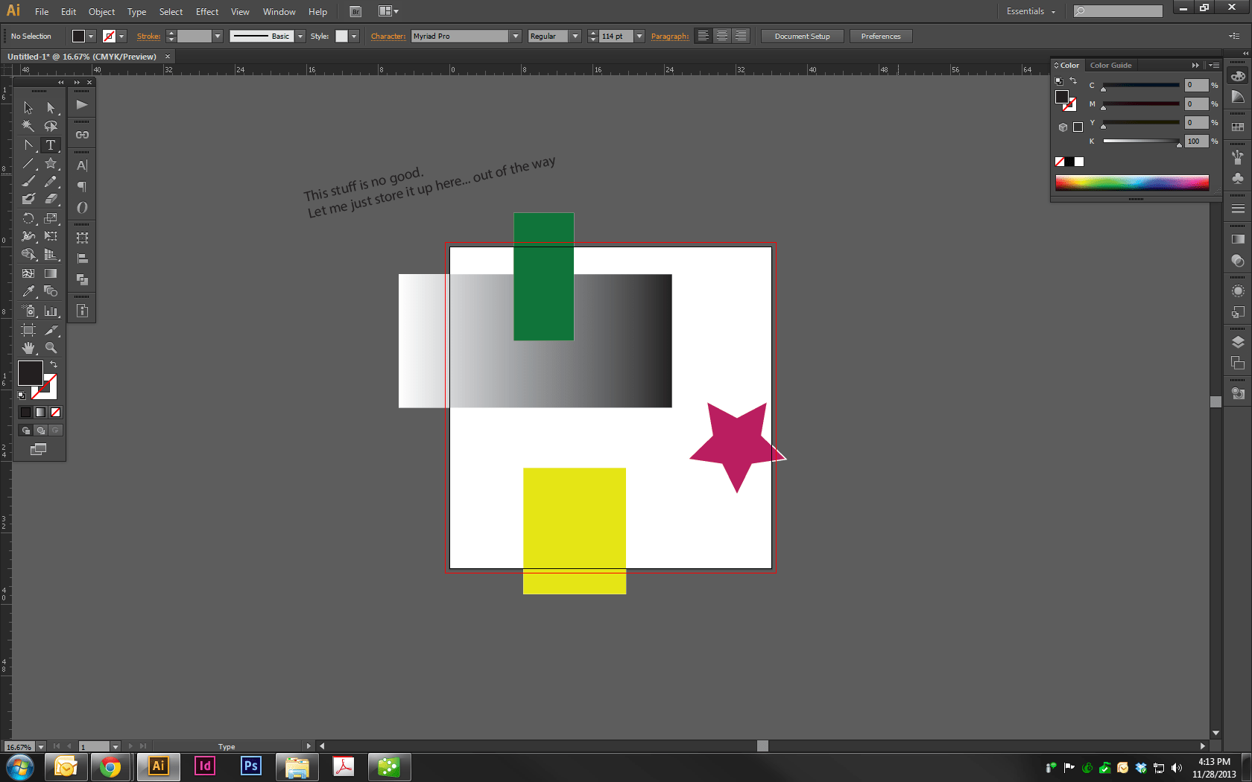Open the Character font dropdown
The image size is (1252, 782).
515,35
